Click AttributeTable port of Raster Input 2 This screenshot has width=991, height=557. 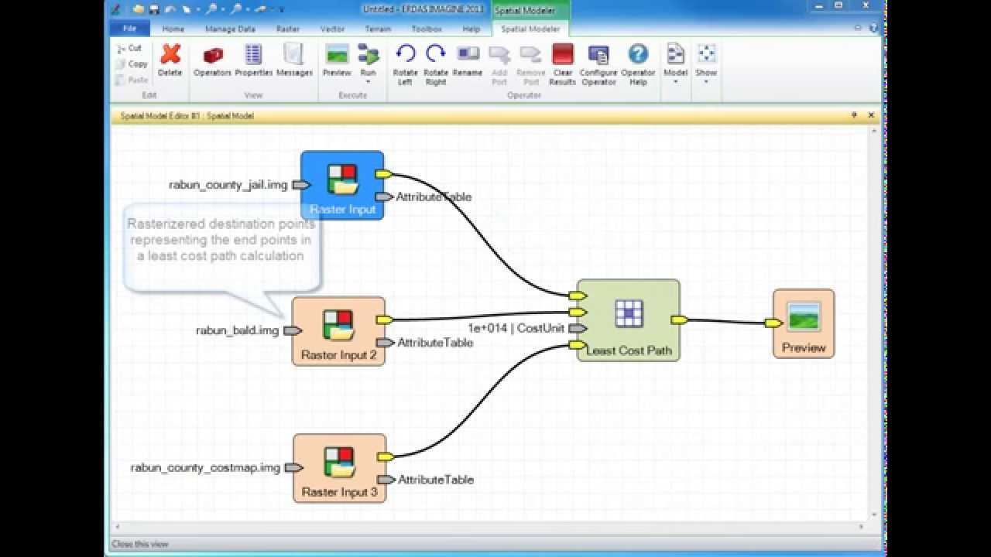386,343
